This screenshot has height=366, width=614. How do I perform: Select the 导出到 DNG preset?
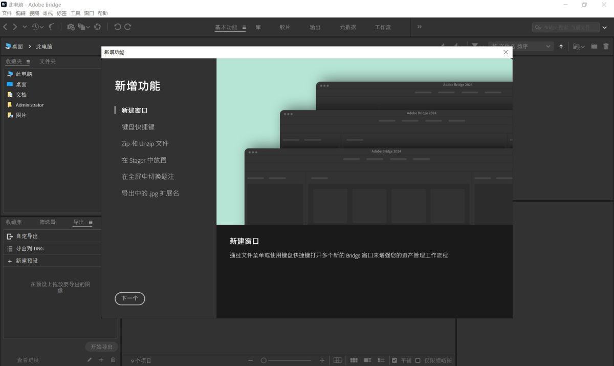point(30,249)
